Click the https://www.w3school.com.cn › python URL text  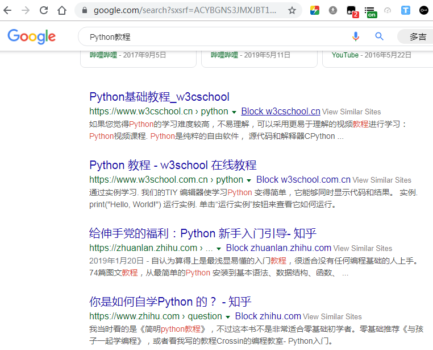click(x=166, y=180)
